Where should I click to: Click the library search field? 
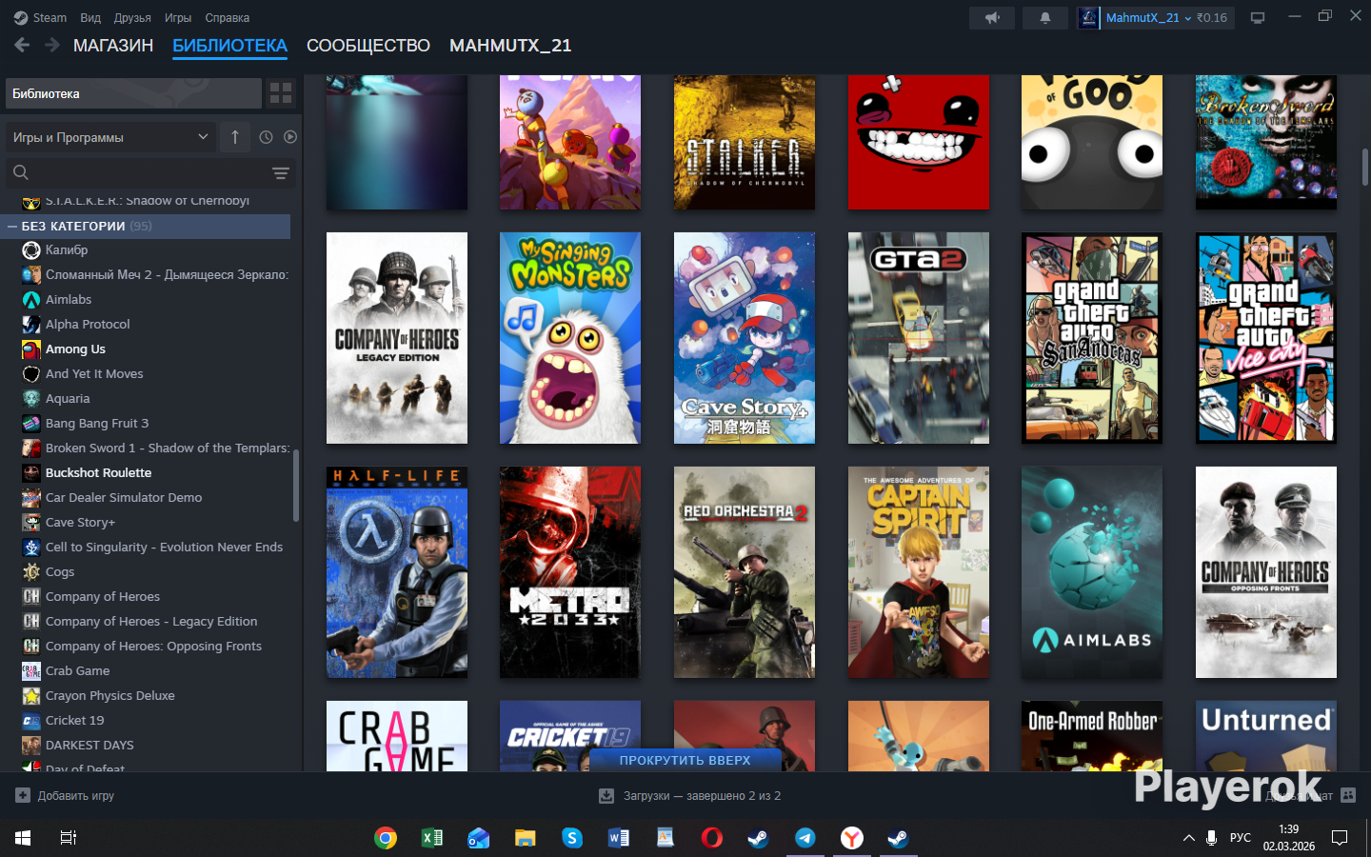(x=138, y=173)
